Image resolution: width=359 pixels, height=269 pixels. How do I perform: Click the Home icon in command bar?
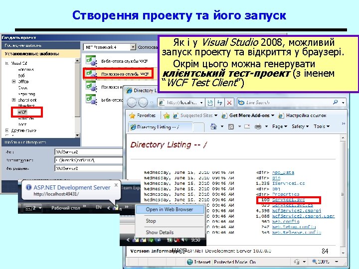213,126
